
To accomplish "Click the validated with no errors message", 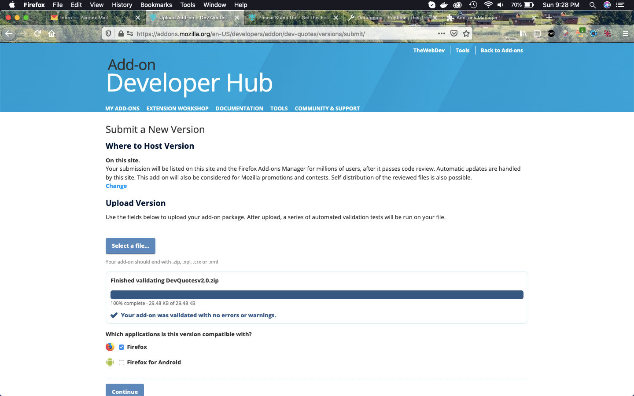I will 199,315.
